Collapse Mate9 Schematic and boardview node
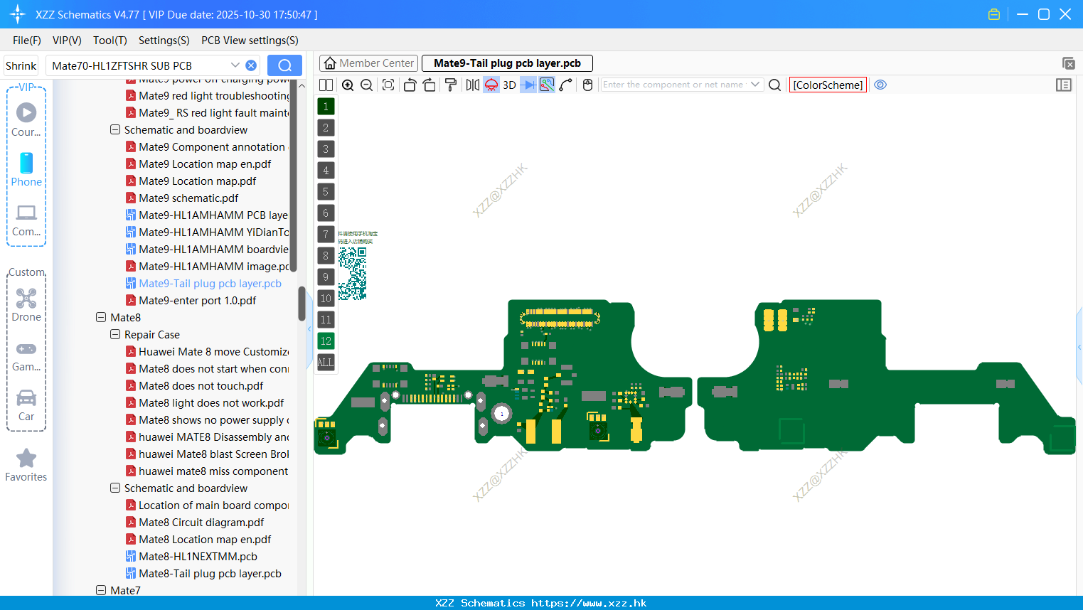This screenshot has height=610, width=1083. 115,130
